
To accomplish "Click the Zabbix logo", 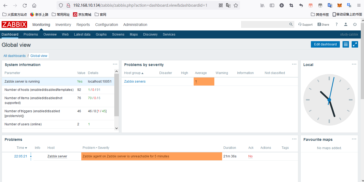I will click(14, 25).
